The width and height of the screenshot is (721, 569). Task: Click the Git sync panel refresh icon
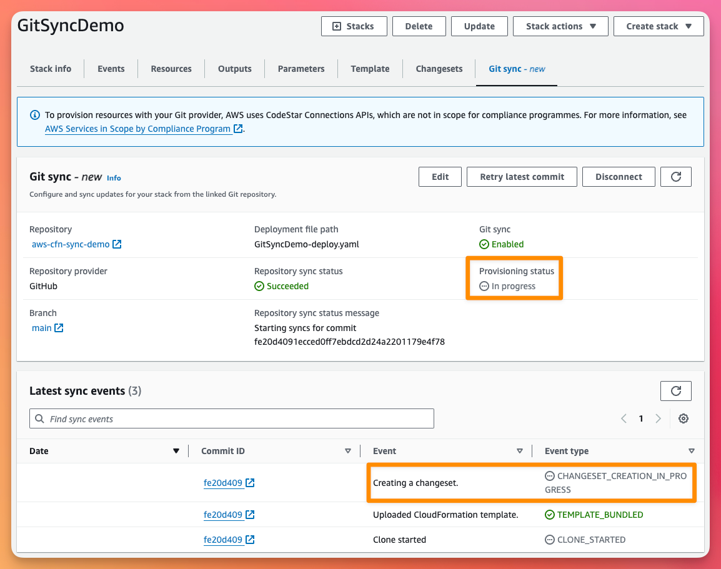point(675,177)
